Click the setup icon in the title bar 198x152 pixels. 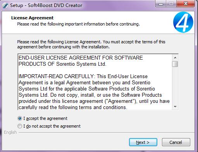(5, 5)
